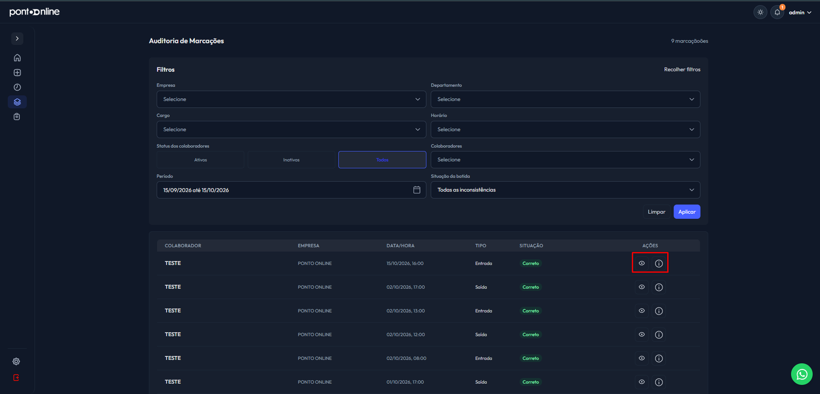Open info for 02/10/2026, 17:00 entry
This screenshot has width=820, height=394.
[659, 287]
